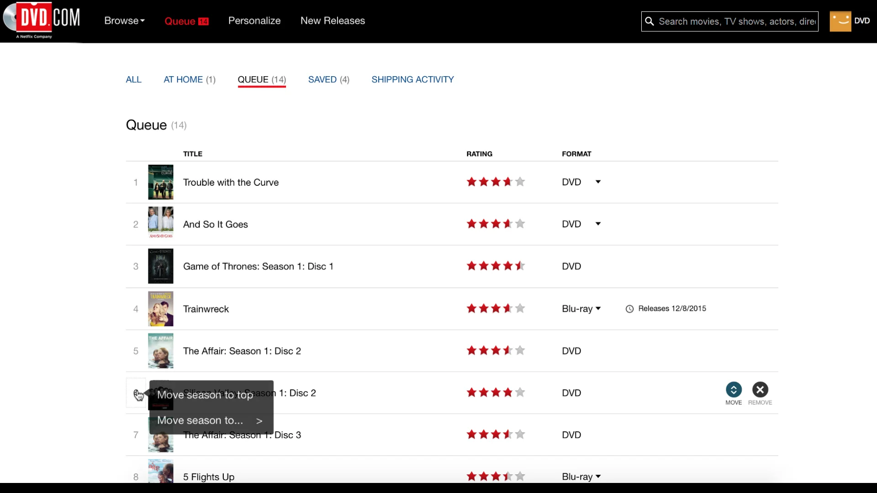Click the search magnifier icon
Screen dimensions: 877x493
pos(649,21)
